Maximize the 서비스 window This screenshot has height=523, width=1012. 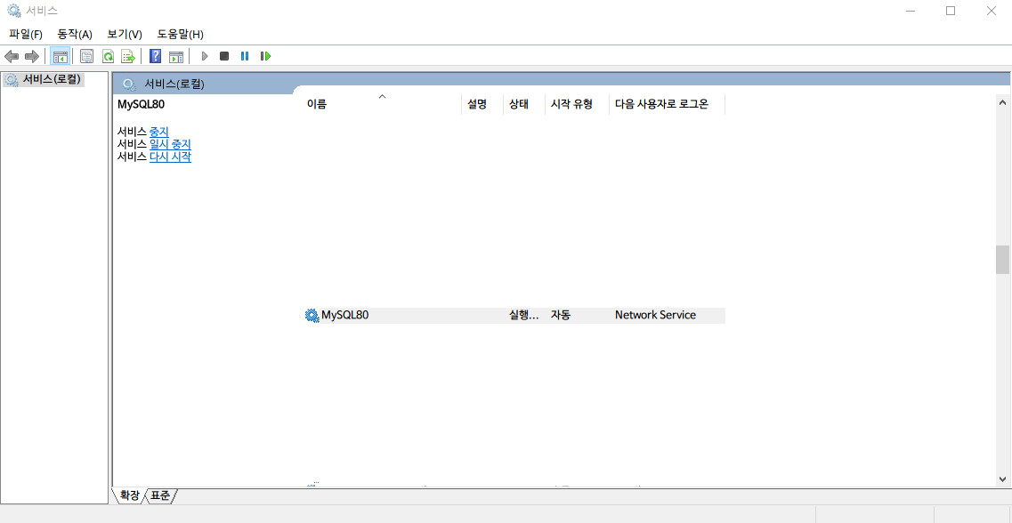(951, 11)
